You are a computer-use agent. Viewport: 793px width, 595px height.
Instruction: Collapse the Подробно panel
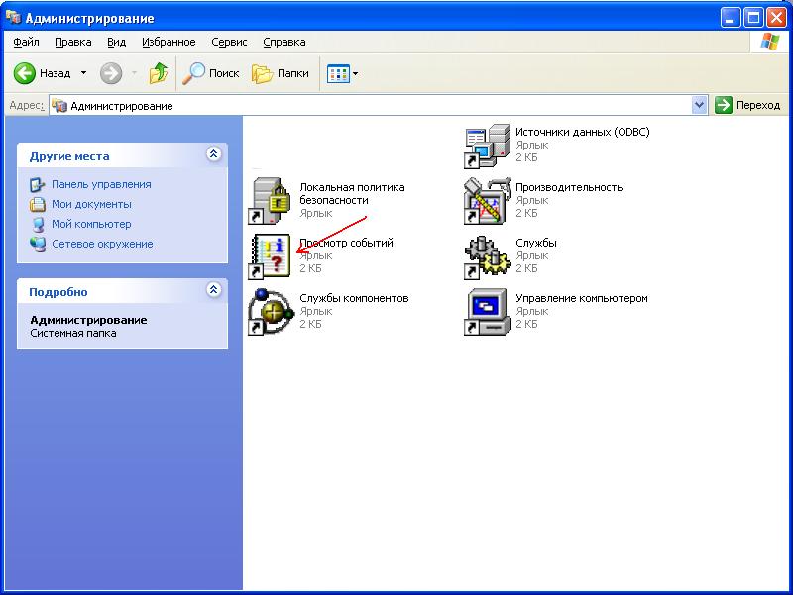pos(213,290)
